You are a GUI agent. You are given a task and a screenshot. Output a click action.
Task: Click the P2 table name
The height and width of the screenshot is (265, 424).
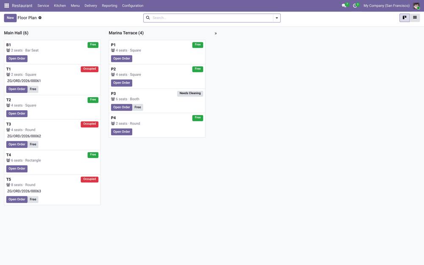pos(113,69)
